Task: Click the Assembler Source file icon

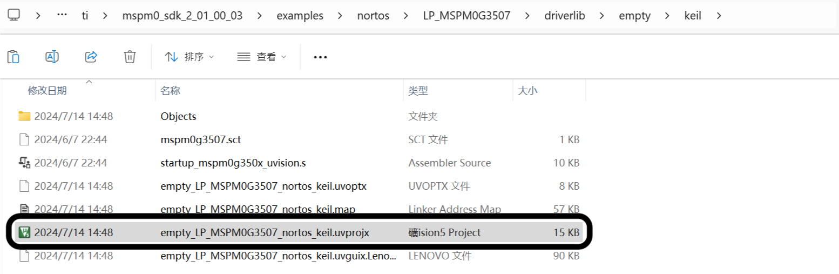Action: (x=24, y=162)
